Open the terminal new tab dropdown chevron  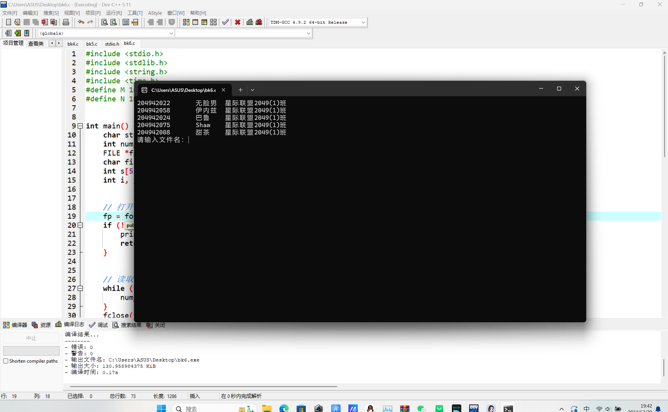[252, 90]
